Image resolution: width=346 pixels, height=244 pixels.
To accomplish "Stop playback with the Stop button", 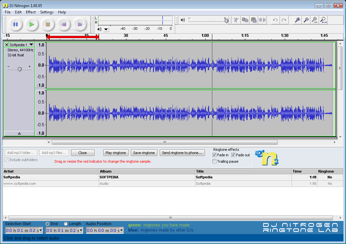I will point(48,24).
